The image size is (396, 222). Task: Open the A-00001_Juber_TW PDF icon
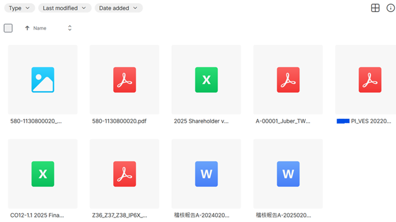click(x=288, y=80)
